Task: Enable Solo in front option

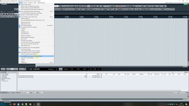Action: click(x=36, y=39)
